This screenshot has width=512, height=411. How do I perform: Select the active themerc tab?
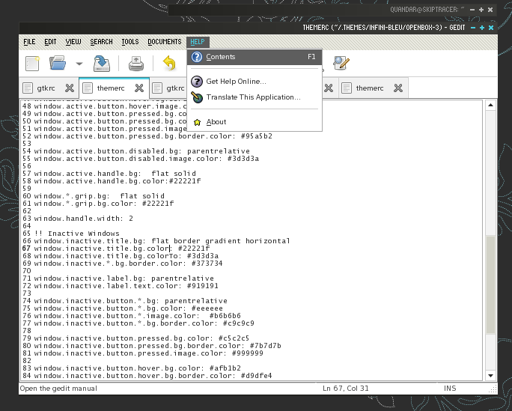(x=114, y=88)
